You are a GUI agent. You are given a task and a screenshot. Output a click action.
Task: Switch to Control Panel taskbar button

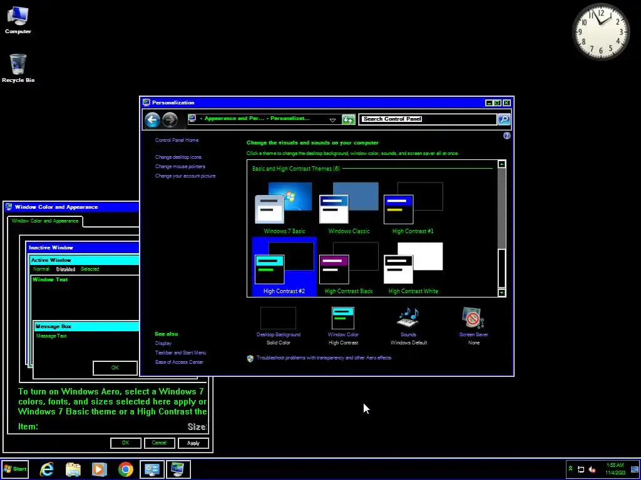coord(152,469)
